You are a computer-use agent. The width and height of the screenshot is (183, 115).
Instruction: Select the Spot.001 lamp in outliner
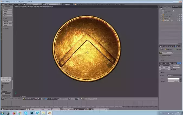[x=166, y=20]
